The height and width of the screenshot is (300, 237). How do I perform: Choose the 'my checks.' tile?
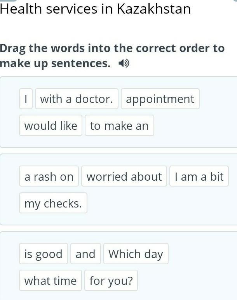click(x=53, y=203)
